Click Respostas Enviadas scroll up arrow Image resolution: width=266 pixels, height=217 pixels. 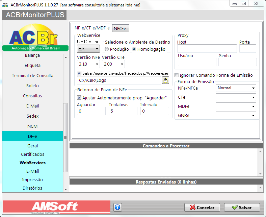tap(260, 188)
